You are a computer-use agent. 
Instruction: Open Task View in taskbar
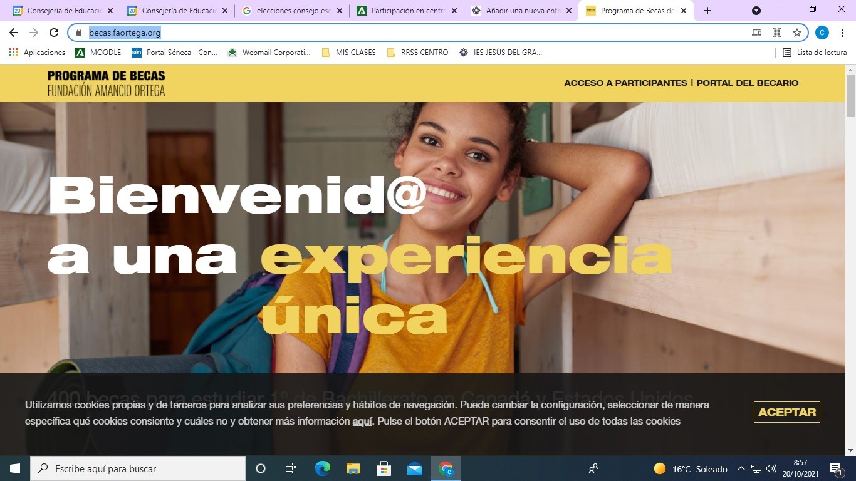coord(291,468)
